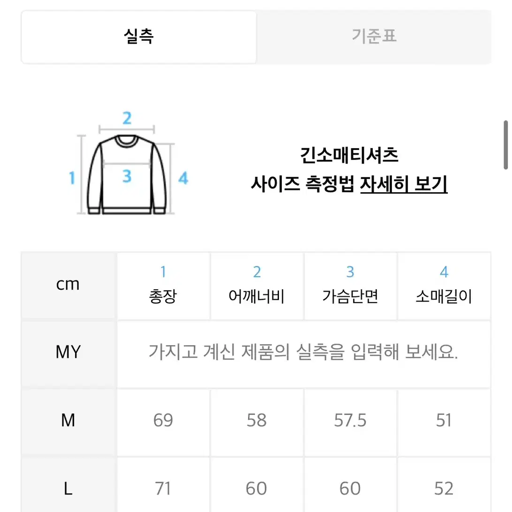Click the number 2 shoulder marker on diagram

tap(127, 118)
